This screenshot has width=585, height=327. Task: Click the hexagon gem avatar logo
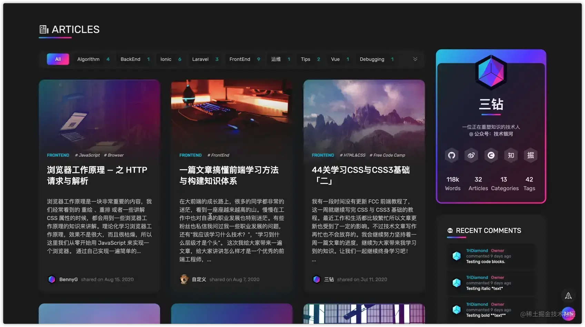(x=491, y=72)
